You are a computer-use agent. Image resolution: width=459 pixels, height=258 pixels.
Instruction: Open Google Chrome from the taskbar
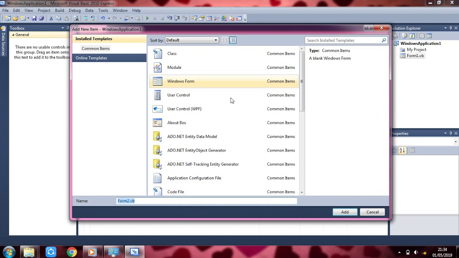coord(71,252)
